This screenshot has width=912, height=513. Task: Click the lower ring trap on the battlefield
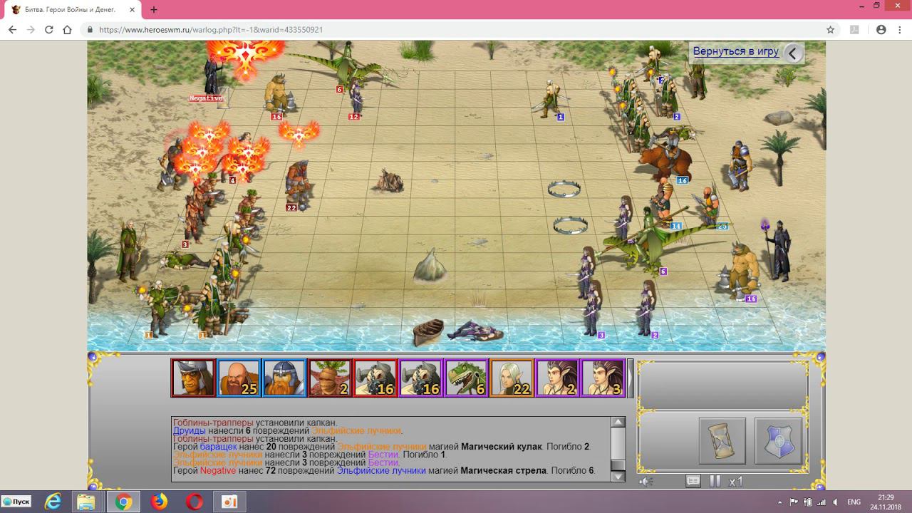tap(571, 225)
